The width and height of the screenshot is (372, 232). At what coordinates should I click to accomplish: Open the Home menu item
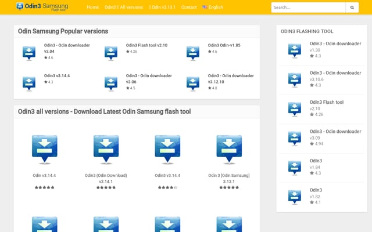click(x=93, y=7)
